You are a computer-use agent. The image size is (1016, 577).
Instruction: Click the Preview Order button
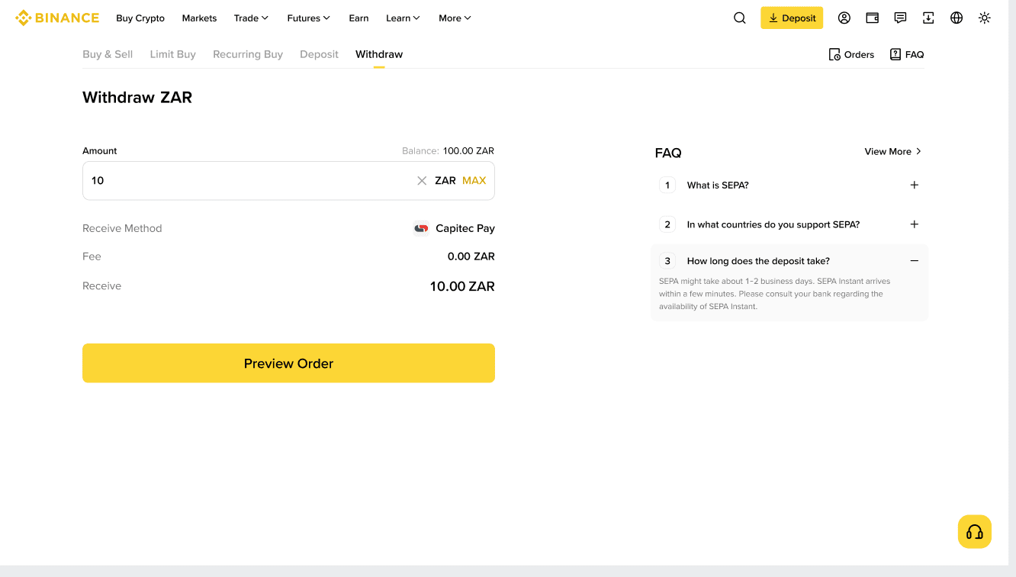click(288, 363)
